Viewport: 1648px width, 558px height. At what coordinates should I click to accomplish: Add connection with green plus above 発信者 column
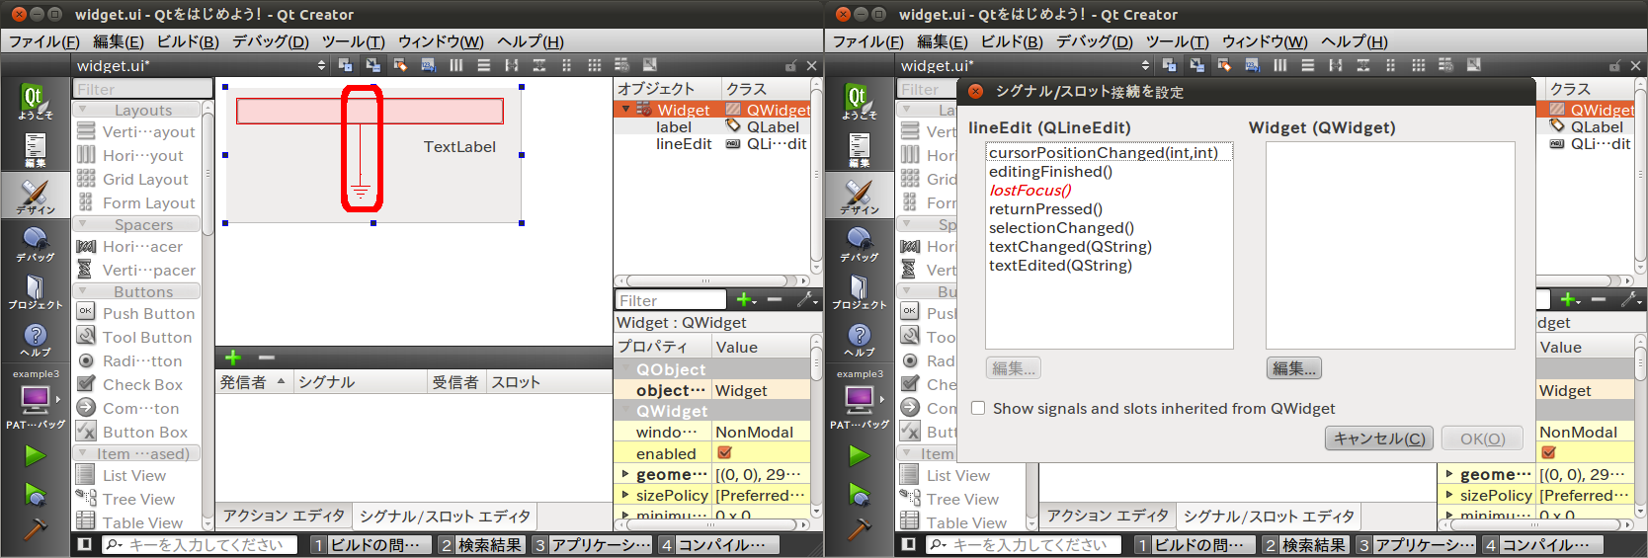pyautogui.click(x=233, y=358)
